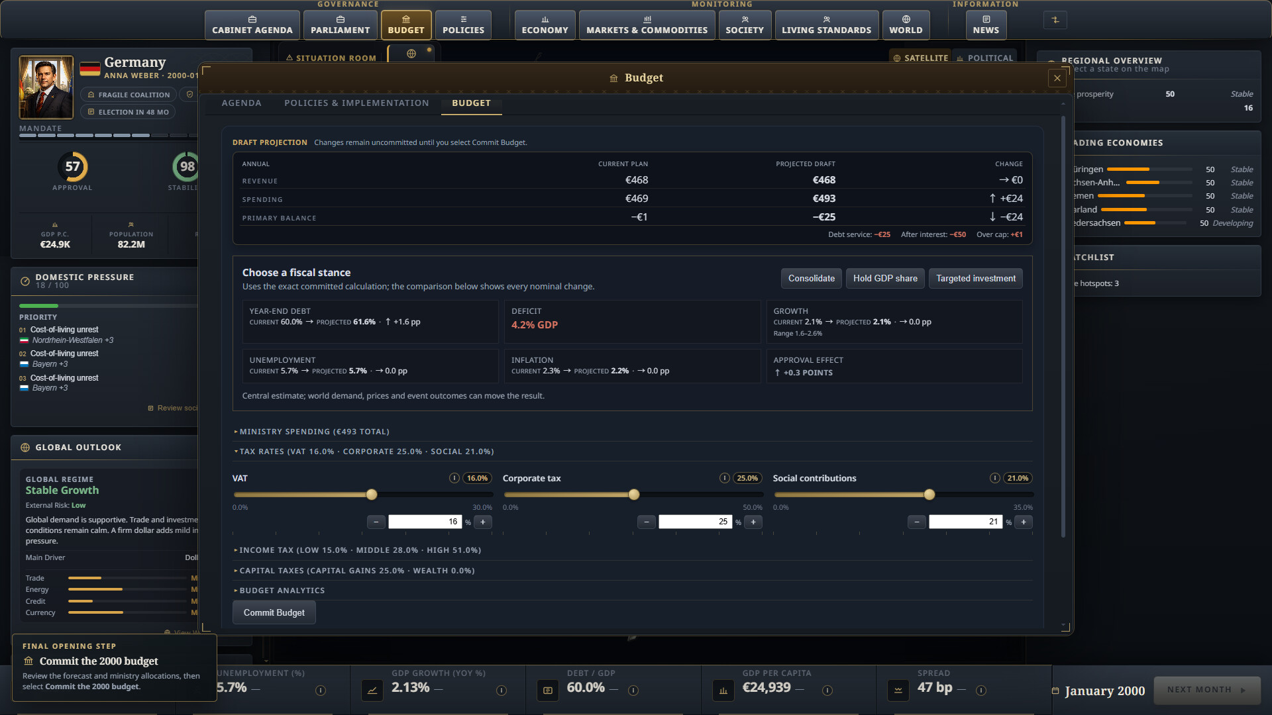Click the GDP per capita bar icon
This screenshot has width=1272, height=715.
tap(723, 690)
